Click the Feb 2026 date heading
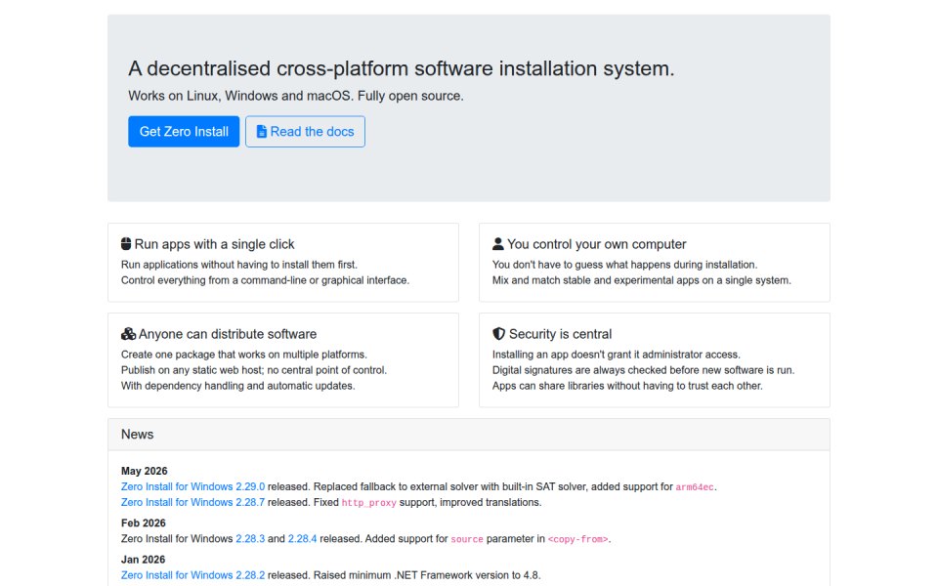Viewport: 938px width, 586px height. (144, 523)
